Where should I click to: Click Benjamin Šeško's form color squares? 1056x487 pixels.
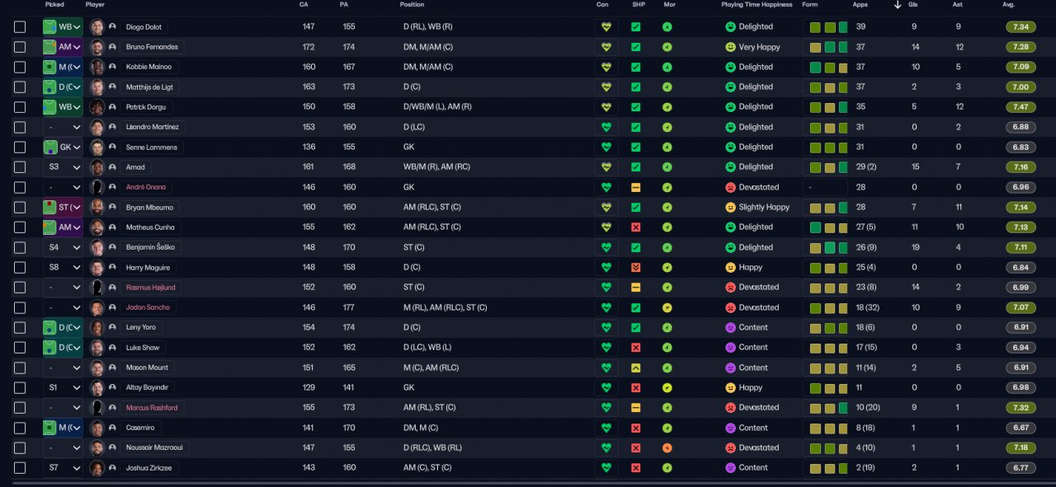[828, 247]
